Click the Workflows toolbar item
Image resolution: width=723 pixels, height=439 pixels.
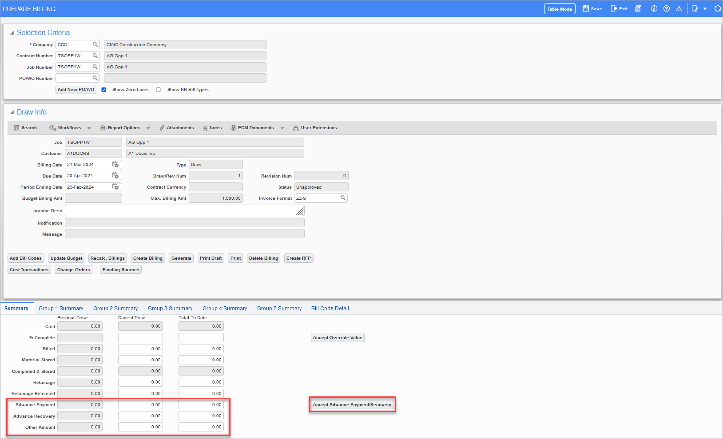tap(65, 128)
